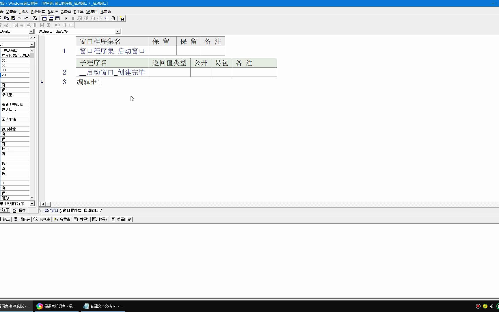Click the Undo arrow icon
The height and width of the screenshot is (312, 499).
[26, 18]
